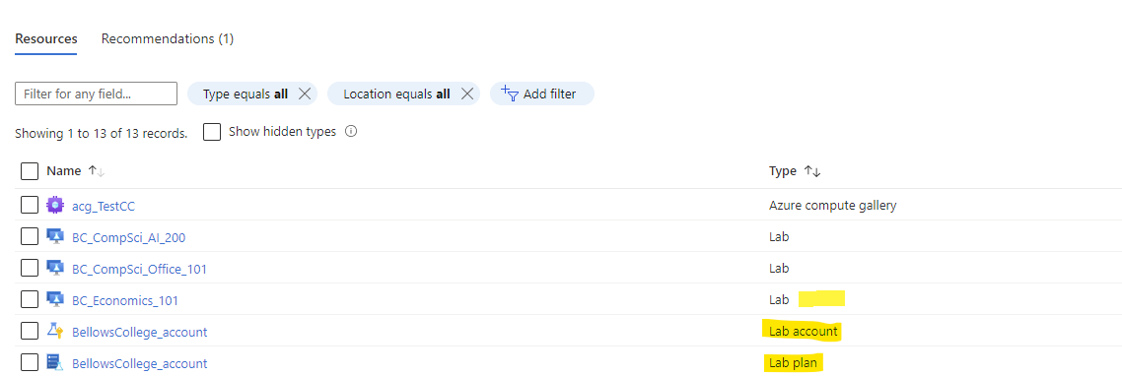Image resolution: width=1122 pixels, height=376 pixels.
Task: Focus the Filter for any field box
Action: (96, 94)
